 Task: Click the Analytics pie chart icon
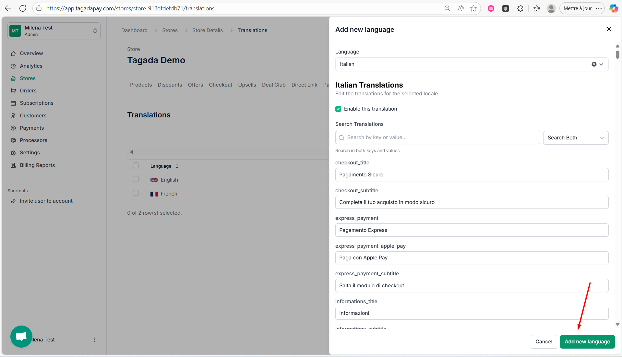point(13,66)
